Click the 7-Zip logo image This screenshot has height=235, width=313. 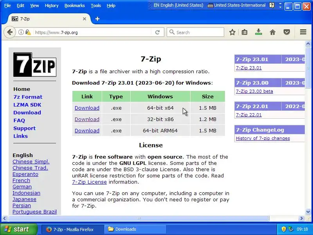[x=35, y=65]
